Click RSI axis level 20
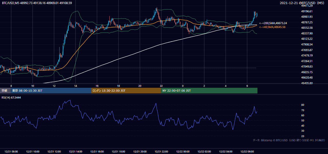The height and width of the screenshot is (154, 328). pos(303,136)
